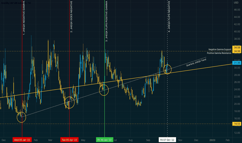Image resolution: width=242 pixels, height=143 pixels.
Task: Click the '4. JHEQX FLIPS NEGATIVE' vertical label
Action: (169, 17)
